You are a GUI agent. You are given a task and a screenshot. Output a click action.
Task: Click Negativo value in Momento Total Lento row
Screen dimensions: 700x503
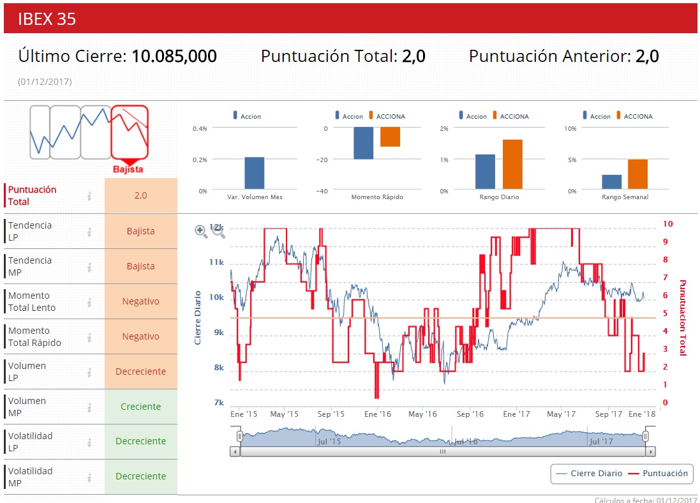pos(140,301)
